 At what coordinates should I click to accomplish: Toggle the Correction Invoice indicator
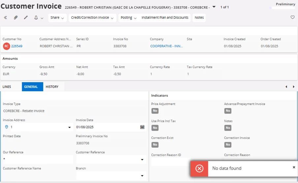[228, 145]
